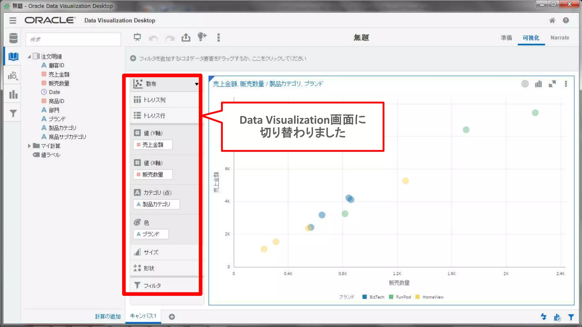Go to the home page icon
Image resolution: width=582 pixels, height=327 pixels.
[552, 20]
